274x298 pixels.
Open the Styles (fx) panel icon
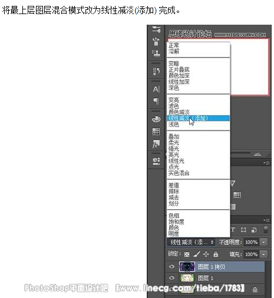(156, 144)
